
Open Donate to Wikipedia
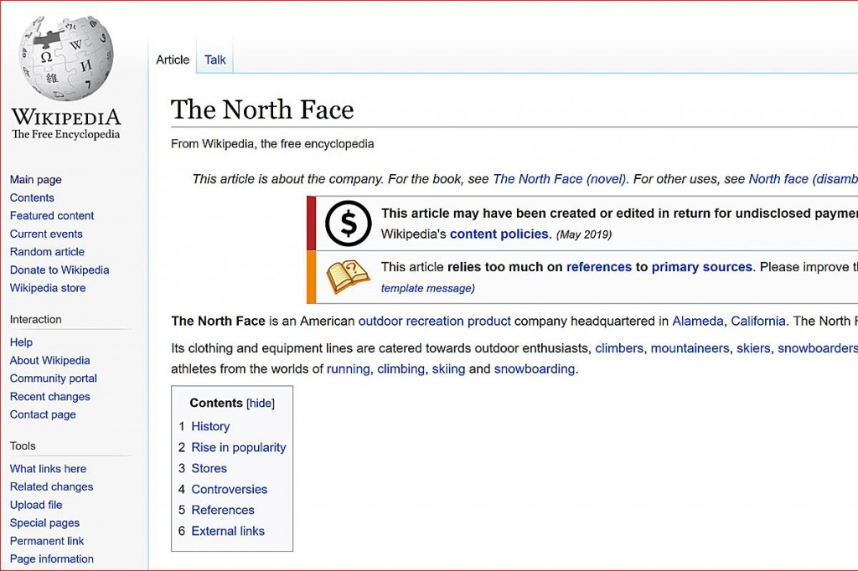pos(59,270)
